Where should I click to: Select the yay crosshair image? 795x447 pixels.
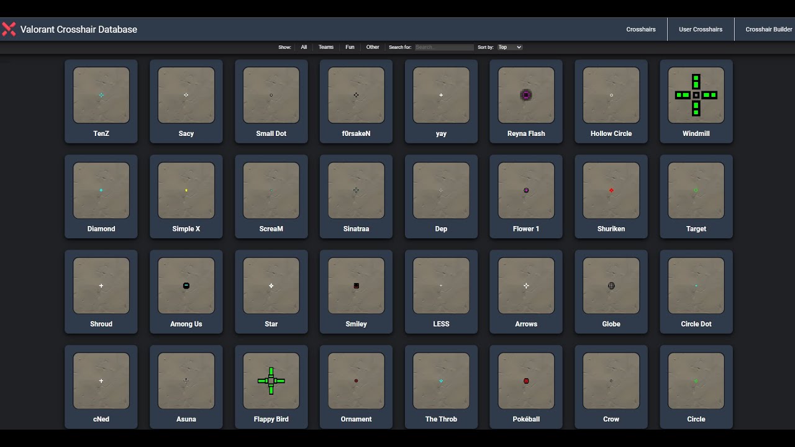coord(441,95)
